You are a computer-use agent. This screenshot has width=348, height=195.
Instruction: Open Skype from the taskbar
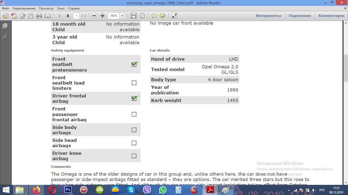click(x=131, y=190)
